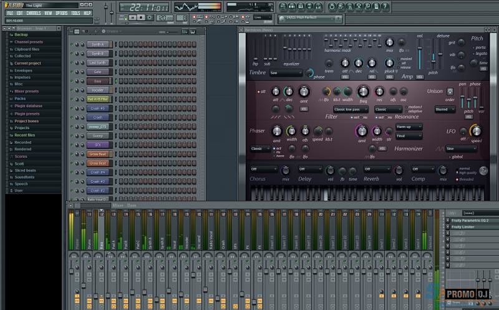The image size is (499, 310).
Task: Click the Filter res knob
Action: (x=379, y=92)
